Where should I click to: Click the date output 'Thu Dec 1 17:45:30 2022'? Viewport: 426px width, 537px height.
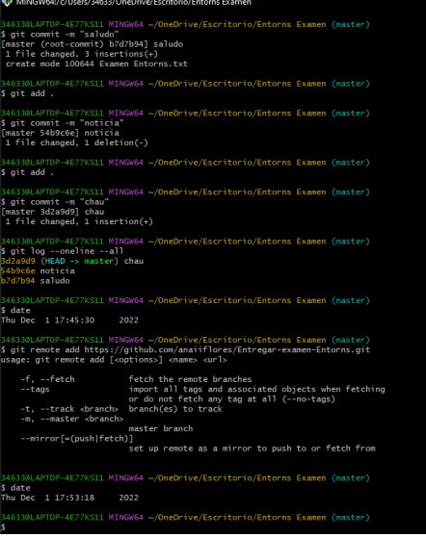[69, 320]
